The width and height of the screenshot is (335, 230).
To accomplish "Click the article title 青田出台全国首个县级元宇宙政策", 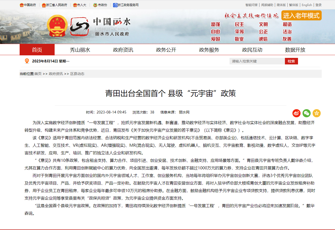I will click(170, 93).
